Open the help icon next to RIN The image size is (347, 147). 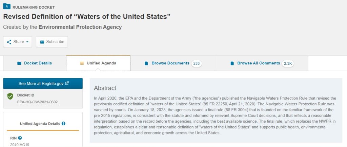(x=20, y=138)
